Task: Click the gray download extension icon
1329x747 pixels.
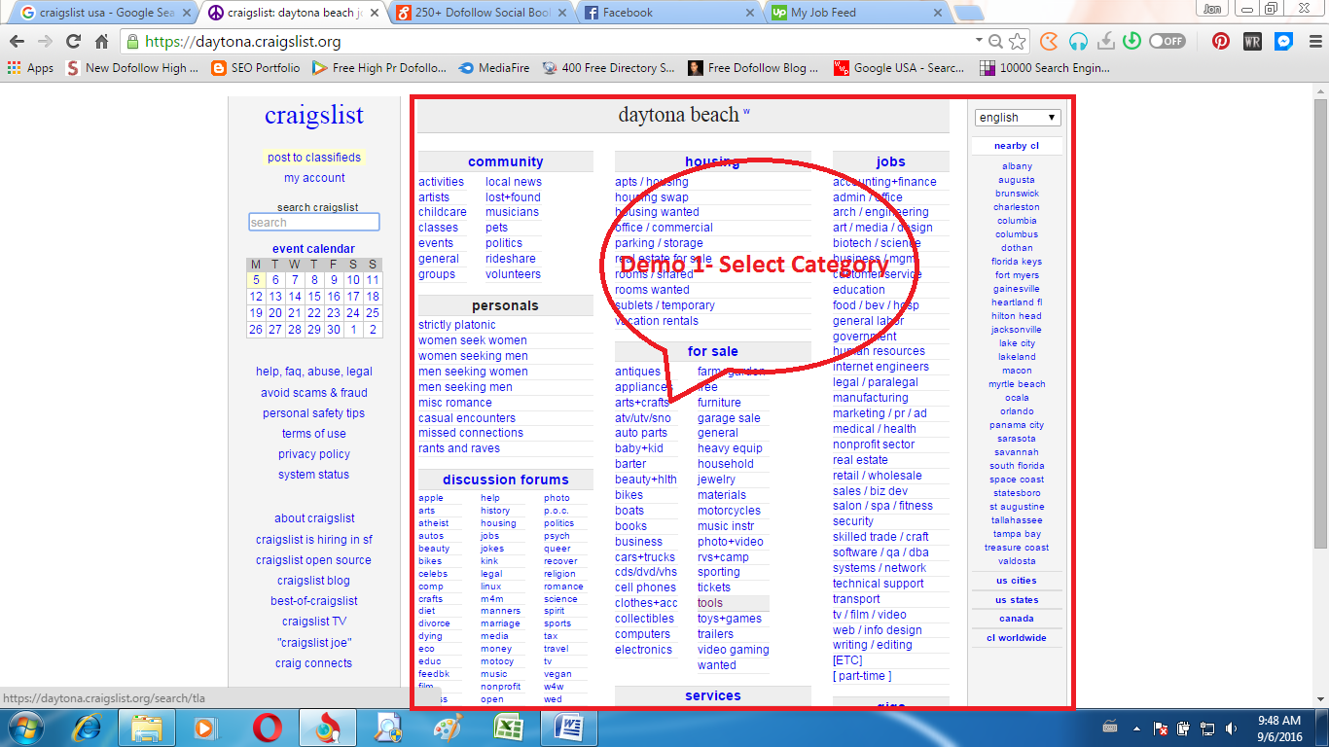Action: click(1105, 42)
